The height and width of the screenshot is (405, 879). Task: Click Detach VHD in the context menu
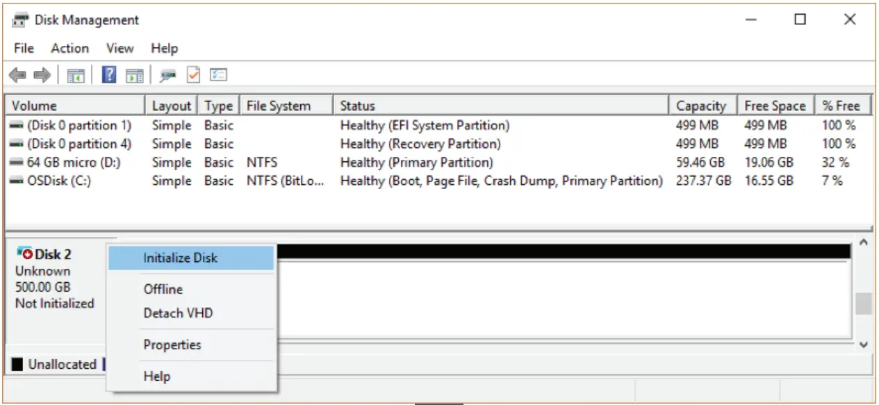click(x=176, y=313)
